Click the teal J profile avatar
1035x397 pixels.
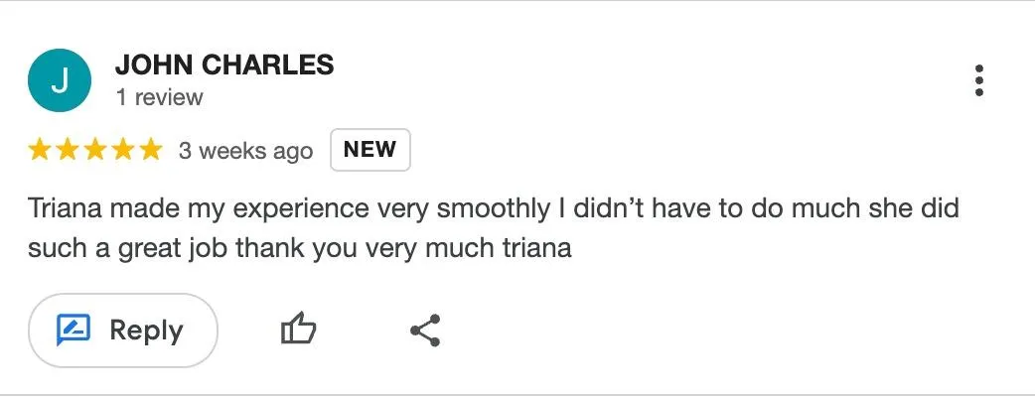coord(60,80)
